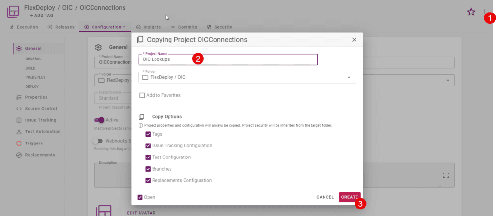Click the OIC breadcrumb link

pos(67,8)
